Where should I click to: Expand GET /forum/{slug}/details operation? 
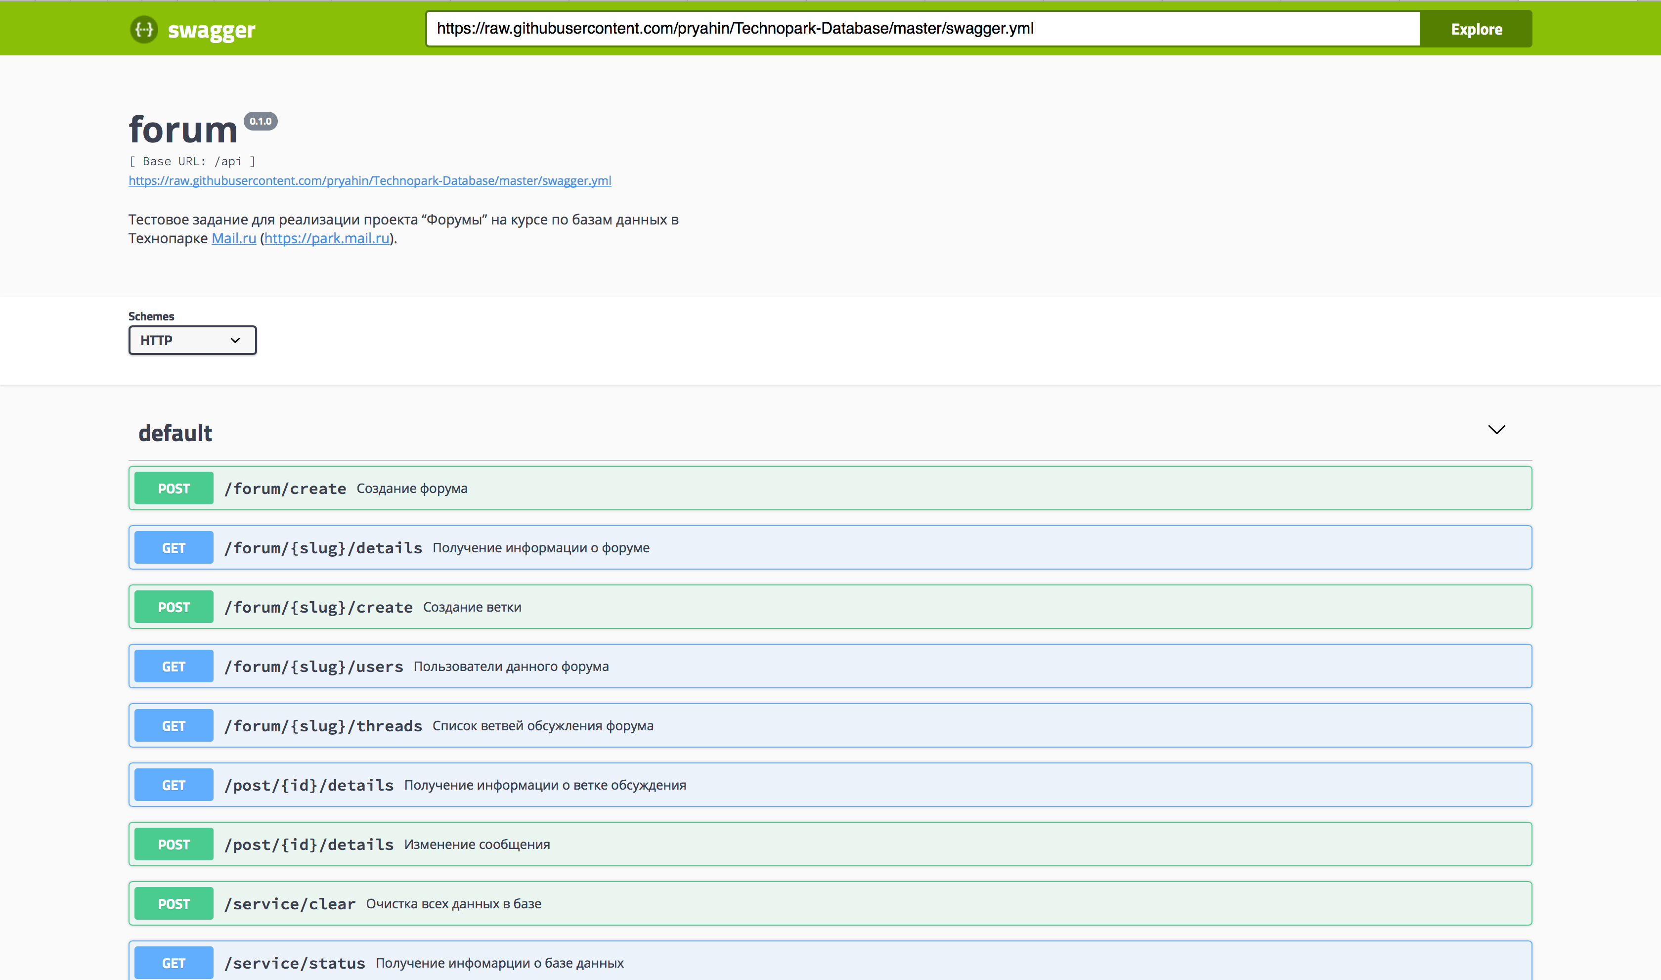(830, 547)
